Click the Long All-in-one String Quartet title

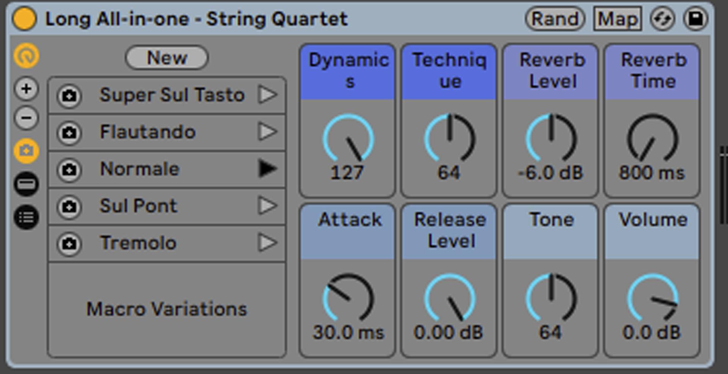point(196,19)
